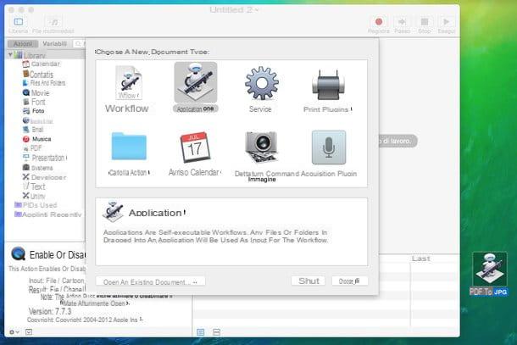Show the log list view icon

click(x=201, y=331)
